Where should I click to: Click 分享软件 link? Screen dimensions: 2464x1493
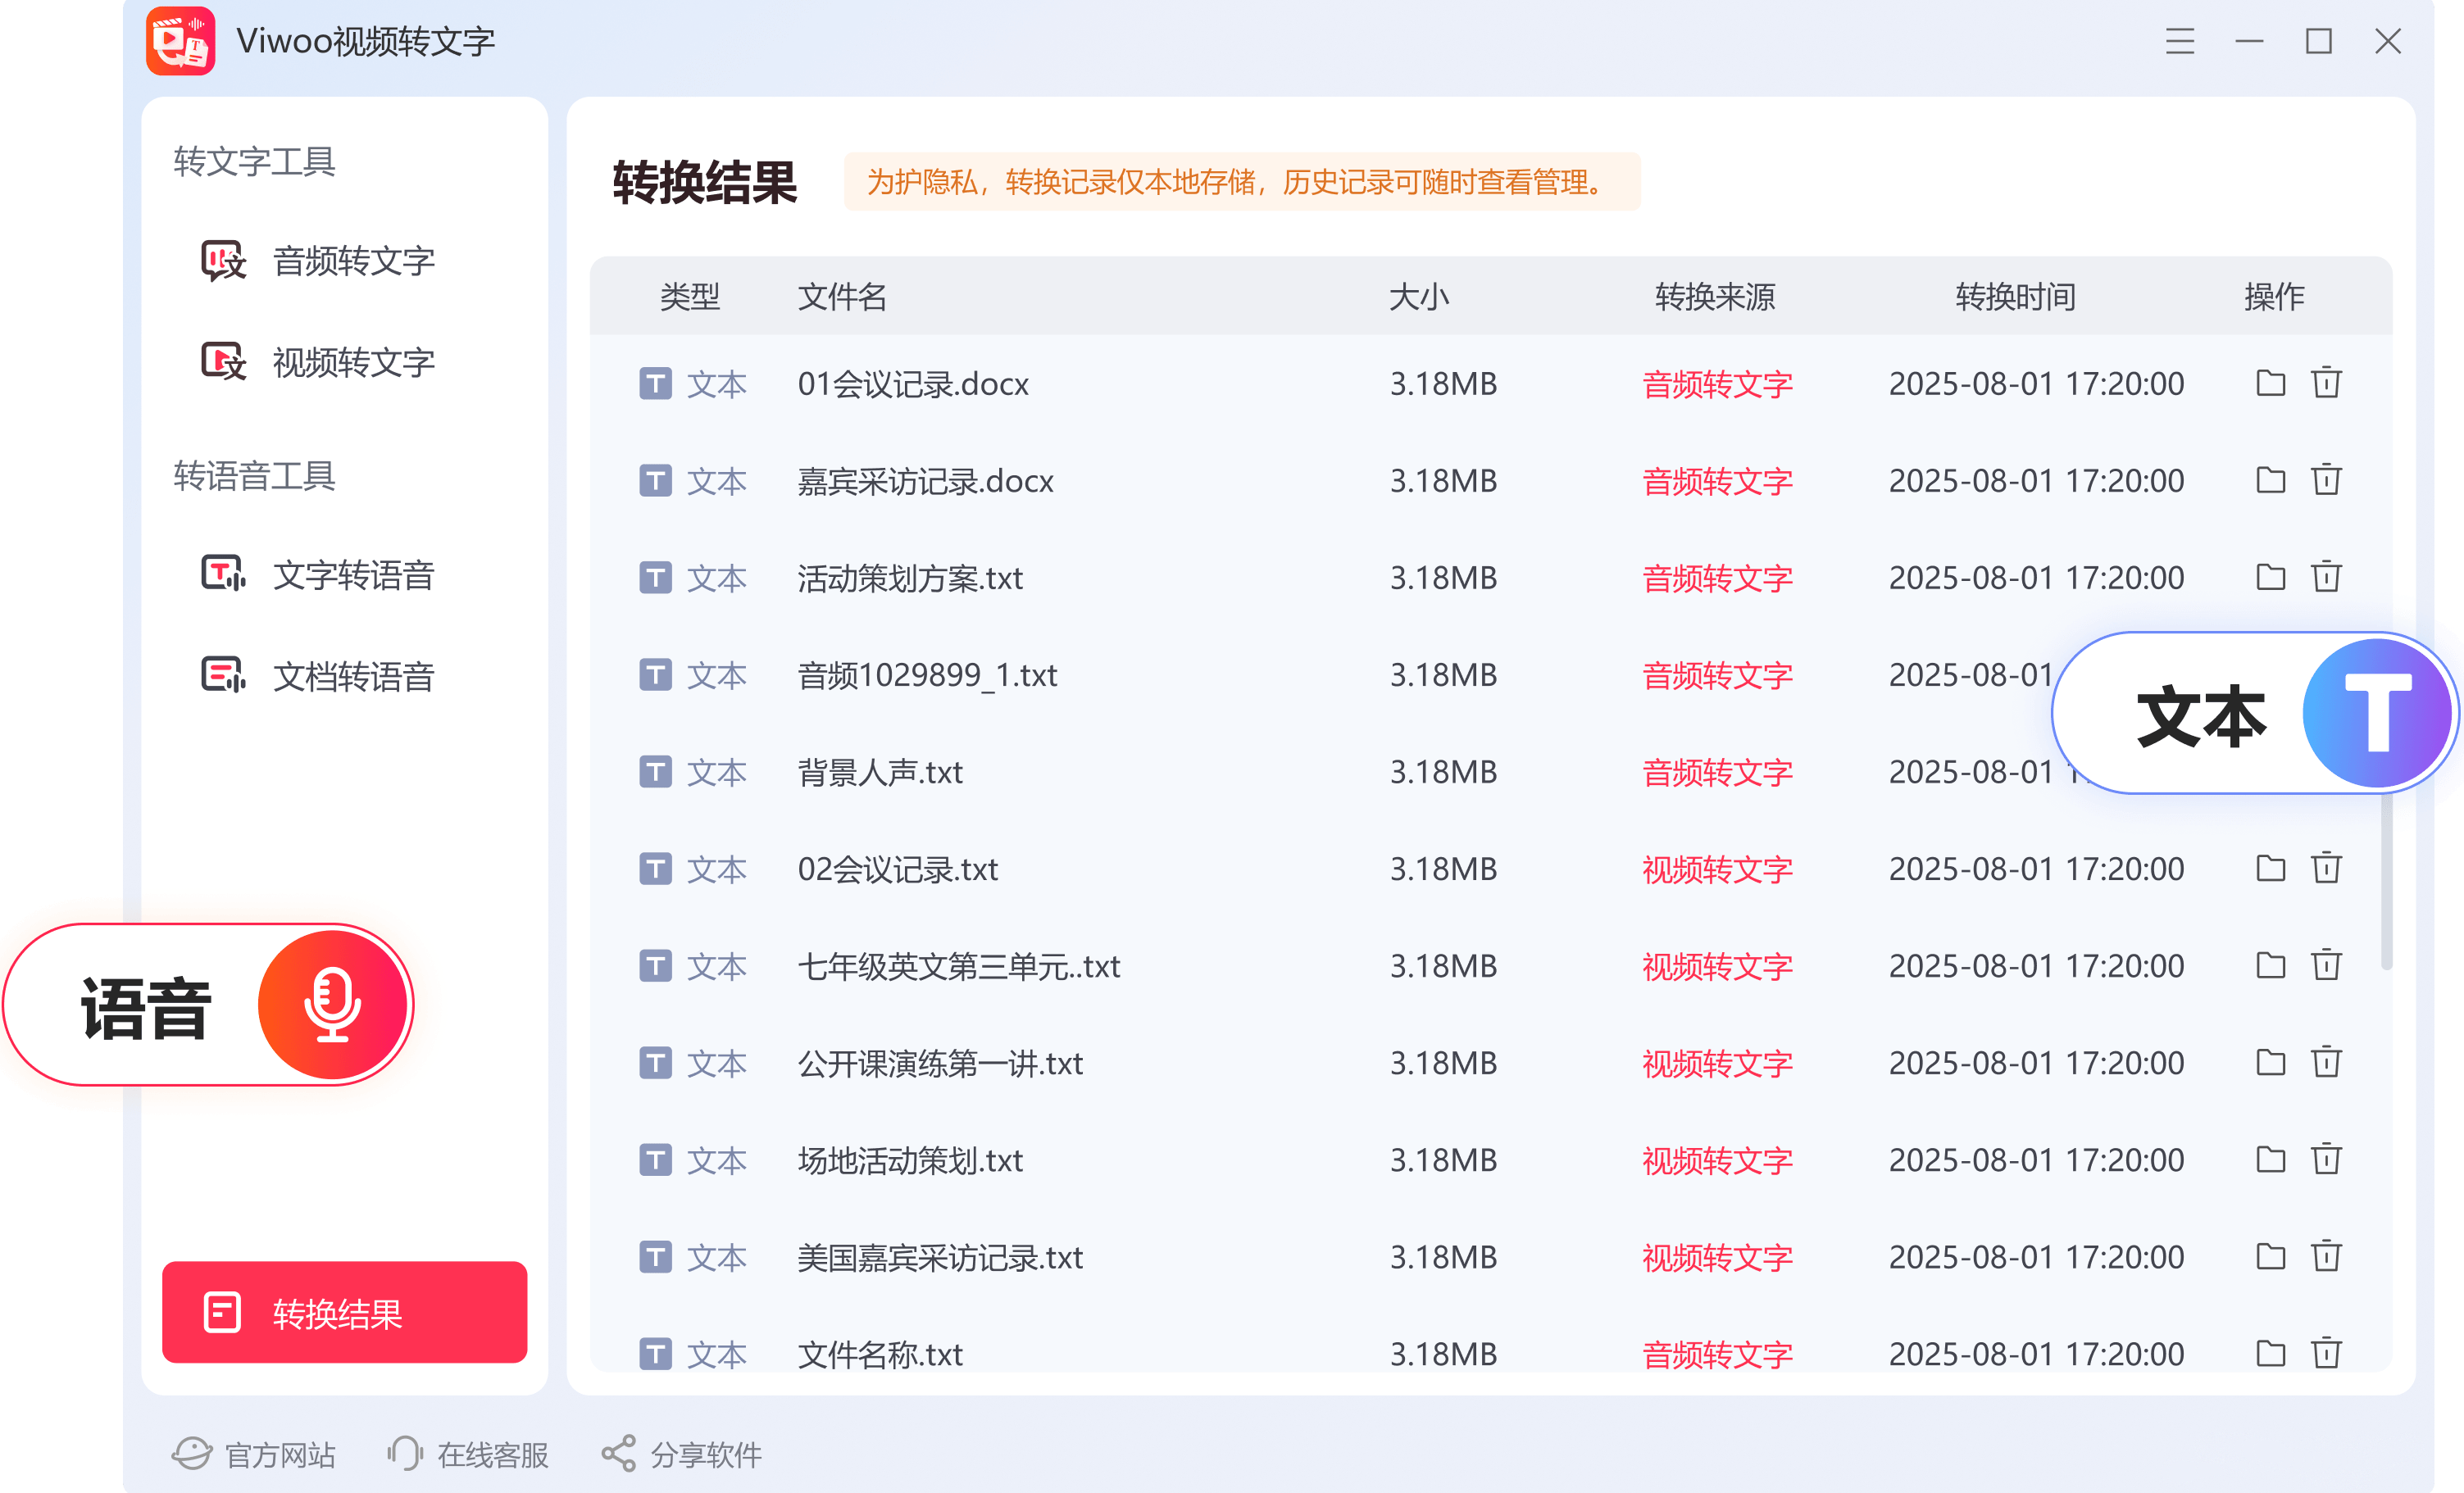[681, 1454]
